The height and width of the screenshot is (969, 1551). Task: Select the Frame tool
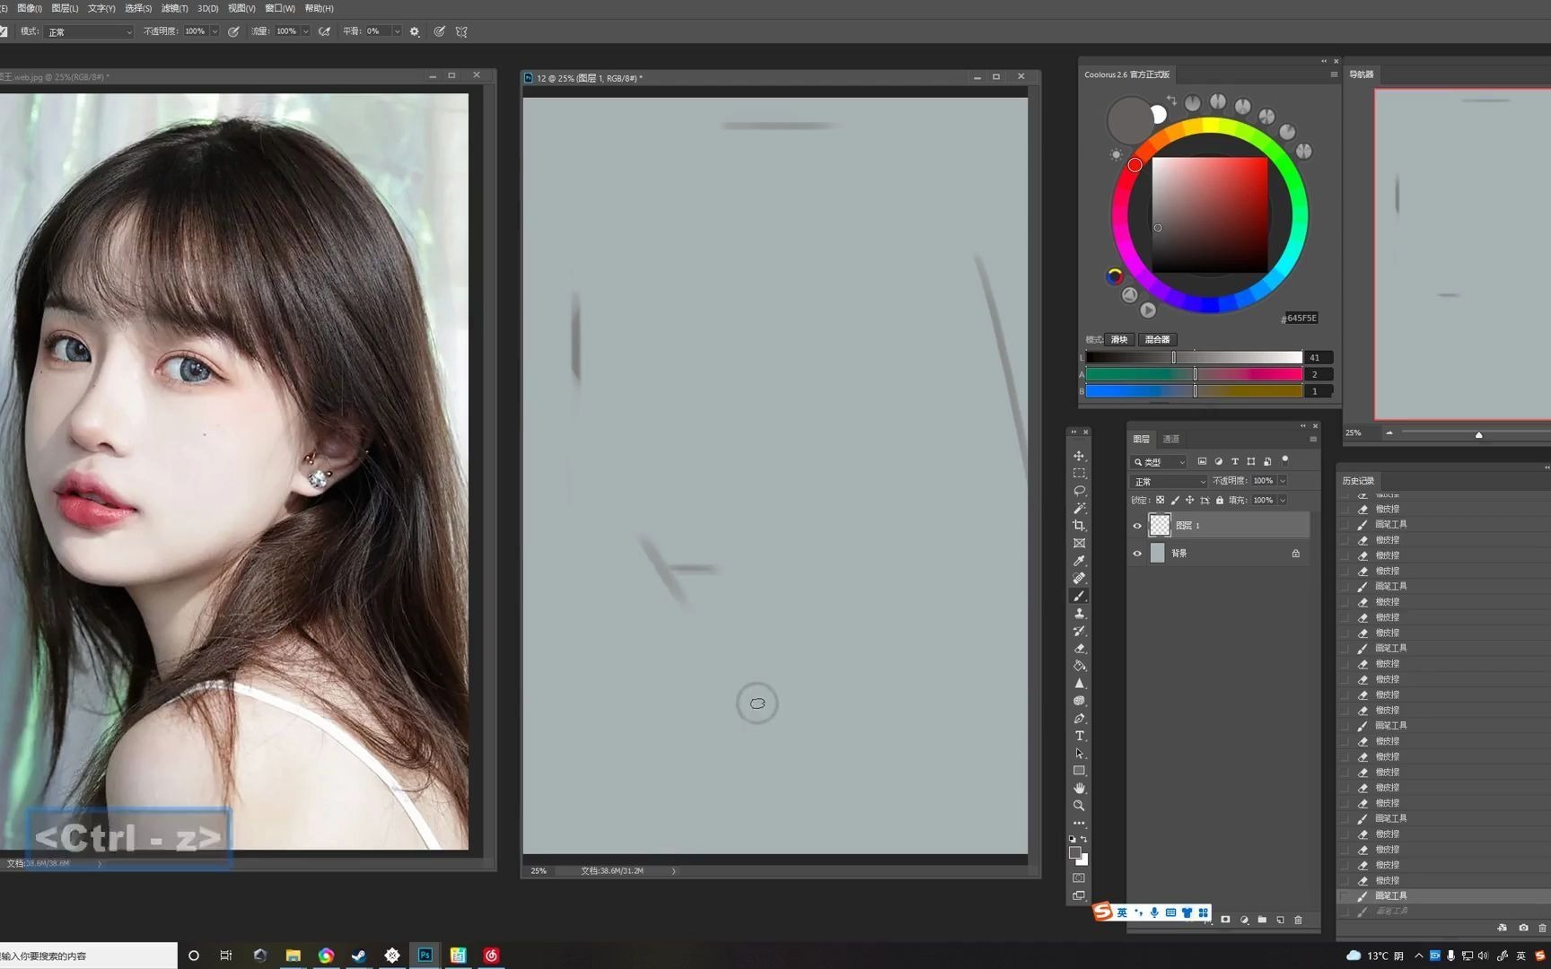[x=1079, y=543]
